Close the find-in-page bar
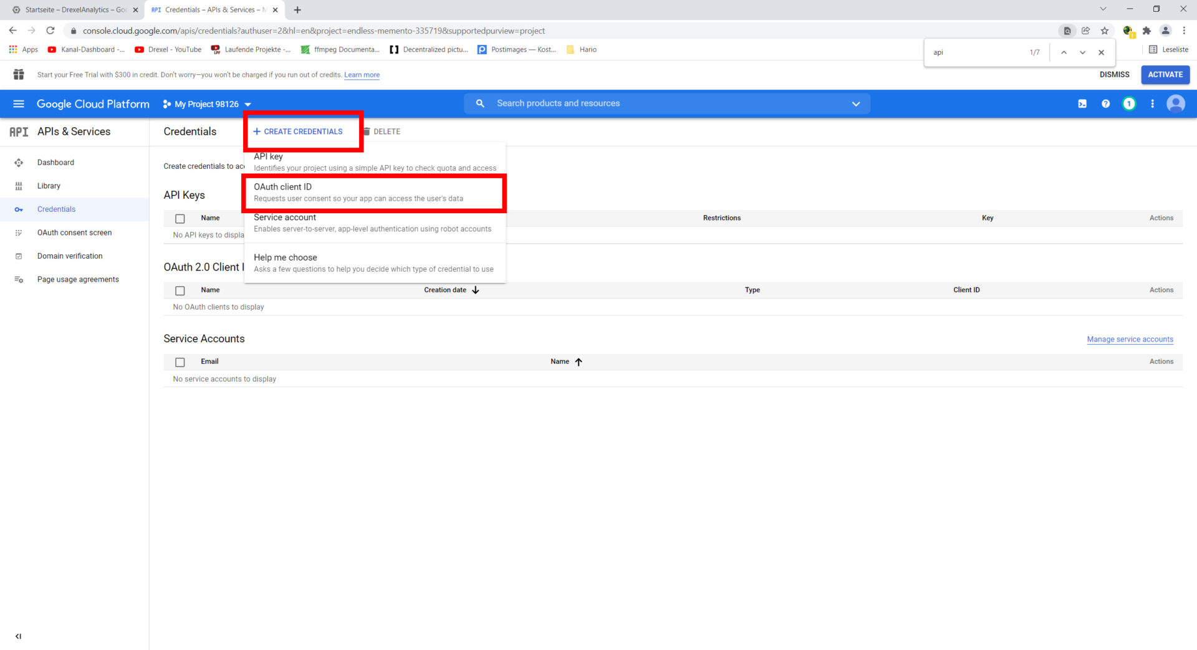Image resolution: width=1197 pixels, height=650 pixels. click(1101, 52)
